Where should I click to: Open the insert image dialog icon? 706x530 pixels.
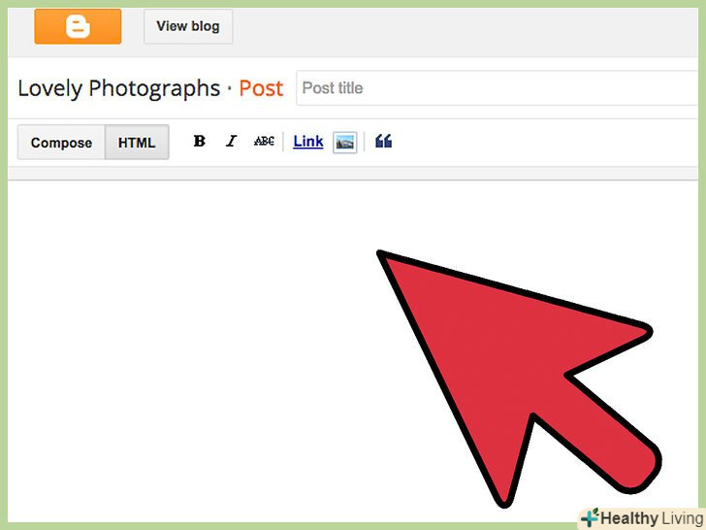(345, 143)
